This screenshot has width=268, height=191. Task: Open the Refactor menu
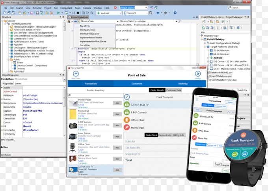click(x=37, y=8)
